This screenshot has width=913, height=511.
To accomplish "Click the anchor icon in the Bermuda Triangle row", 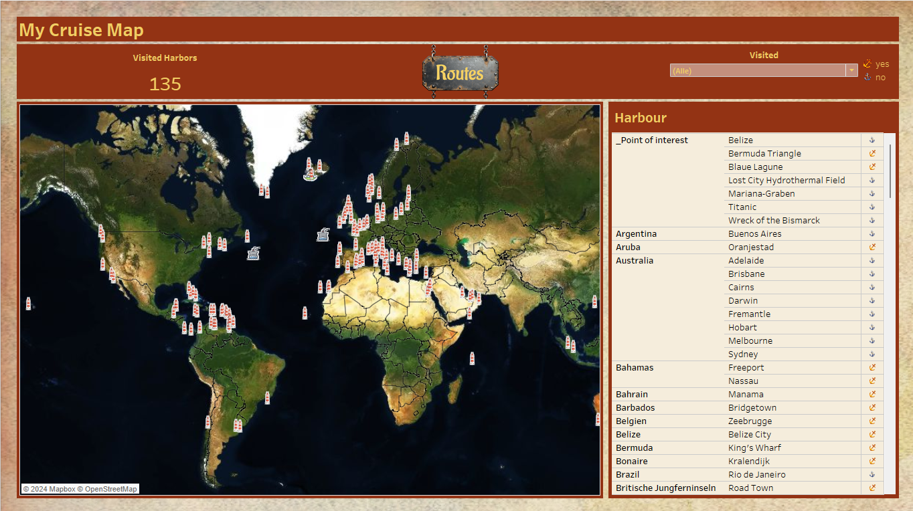I will (x=872, y=154).
